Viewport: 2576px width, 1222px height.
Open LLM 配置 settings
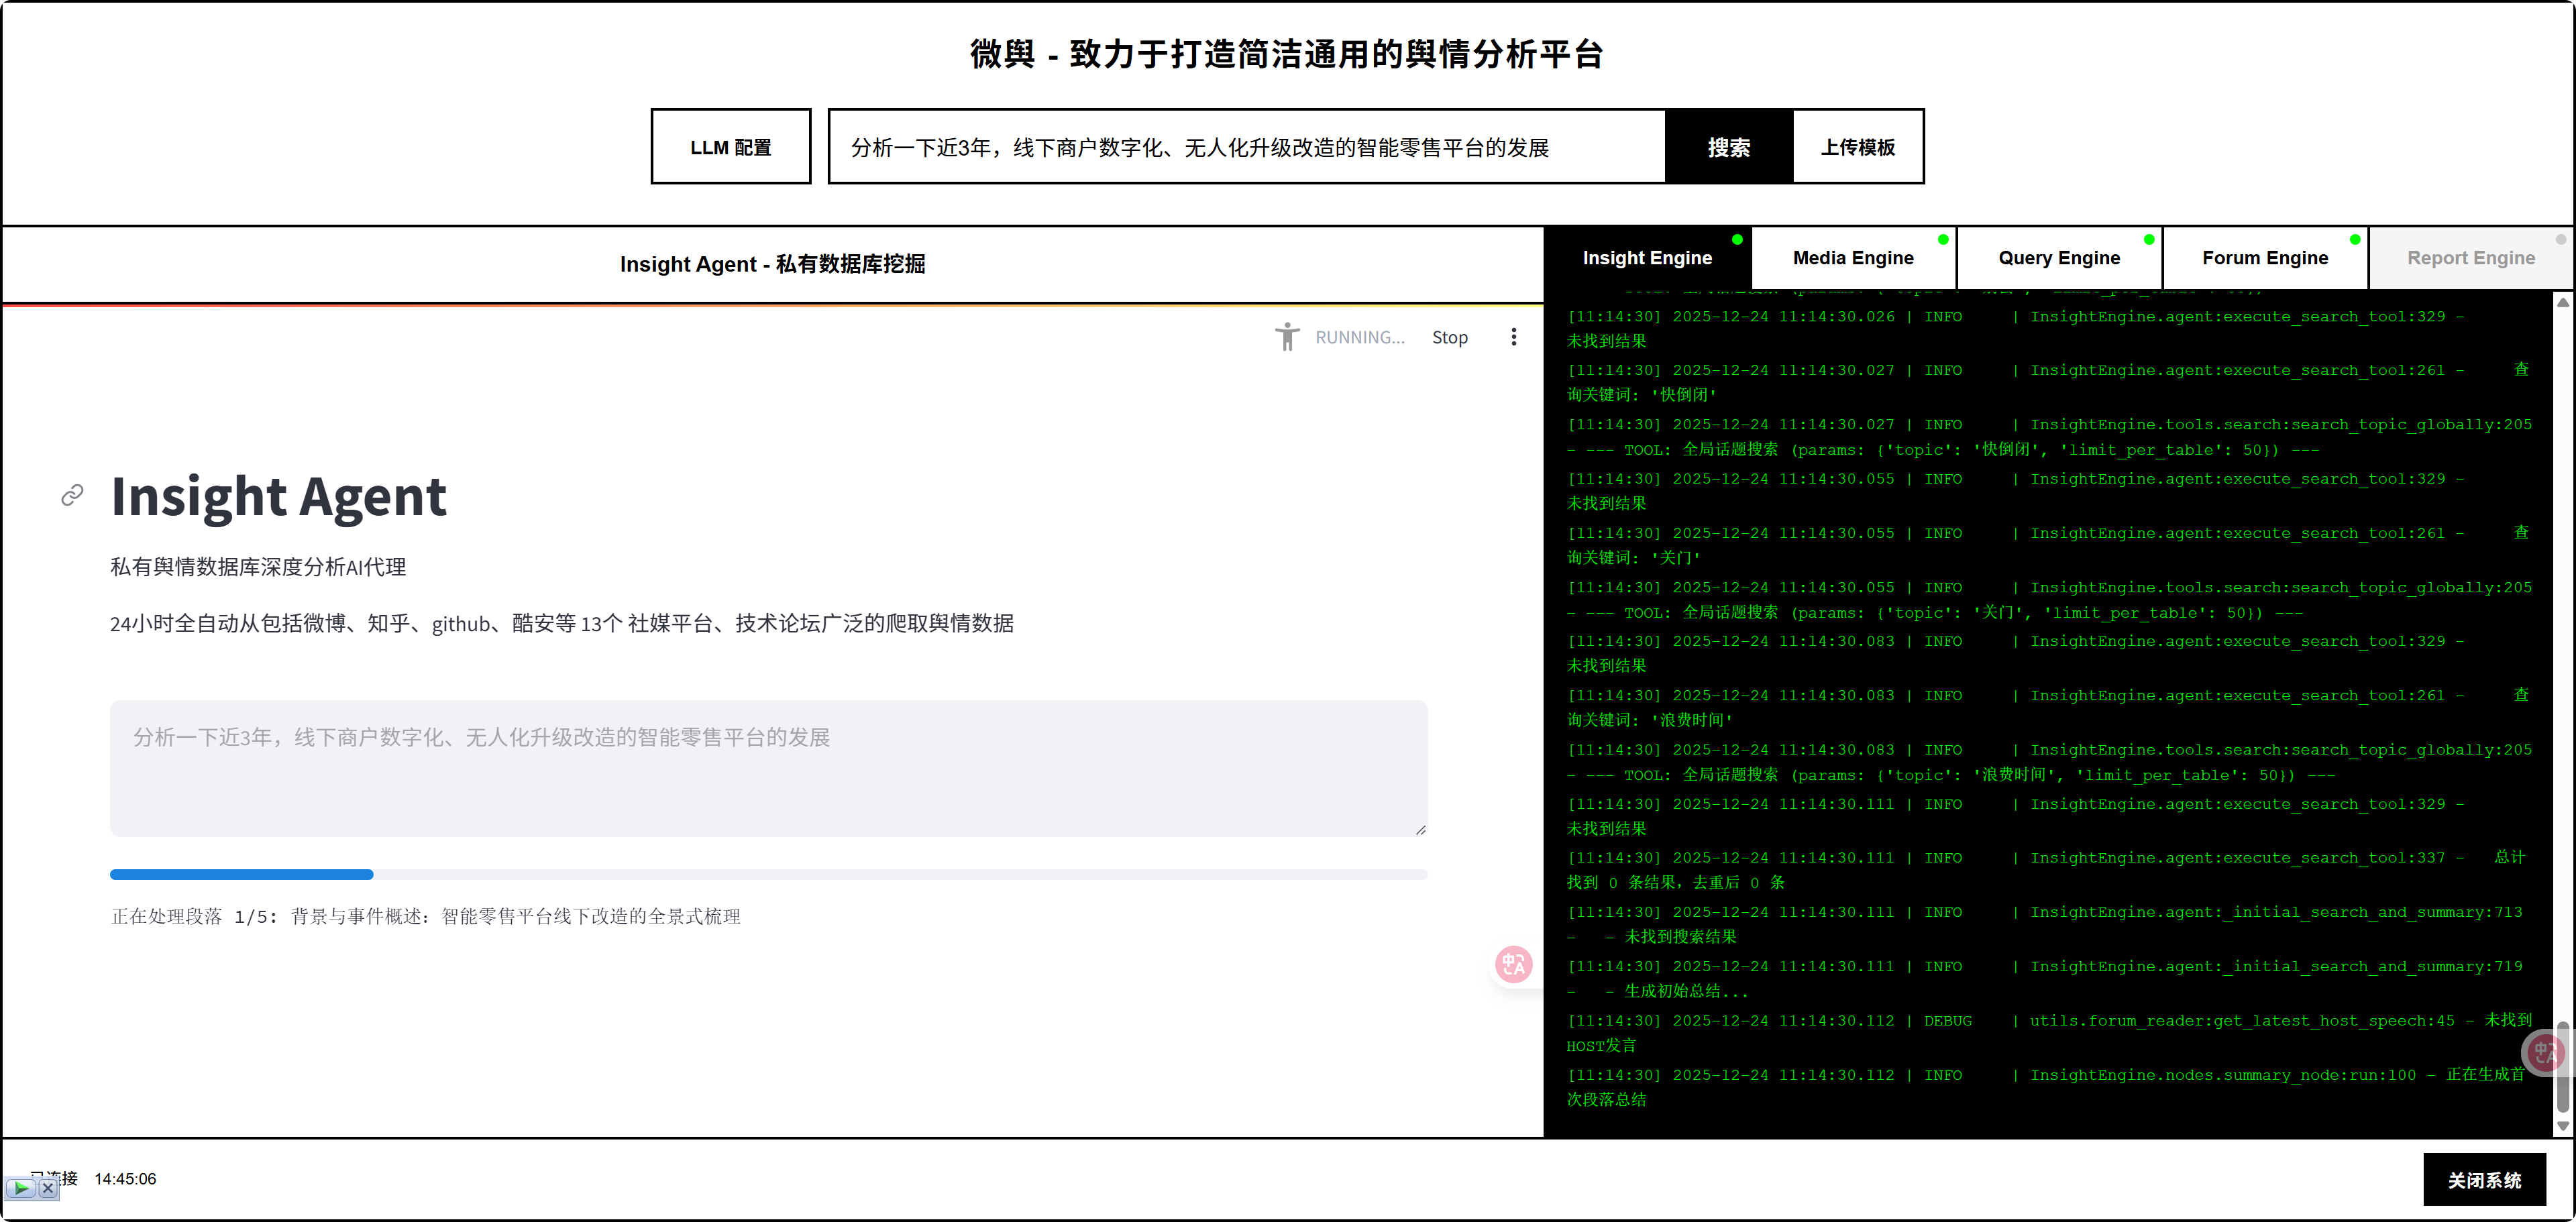click(730, 147)
